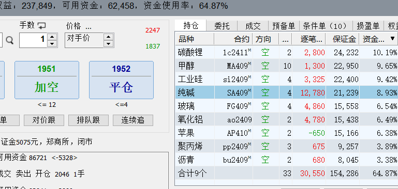The image size is (398, 189).
Task: Click the contract code MA409
Action: [x=239, y=66]
